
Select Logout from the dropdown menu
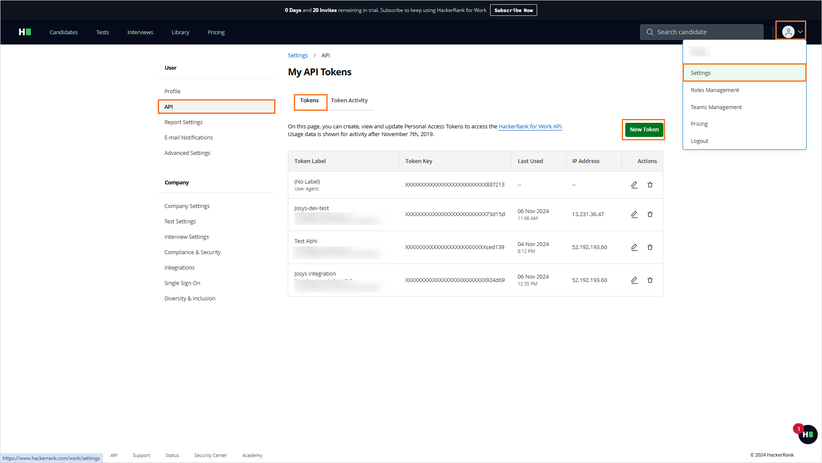[699, 141]
